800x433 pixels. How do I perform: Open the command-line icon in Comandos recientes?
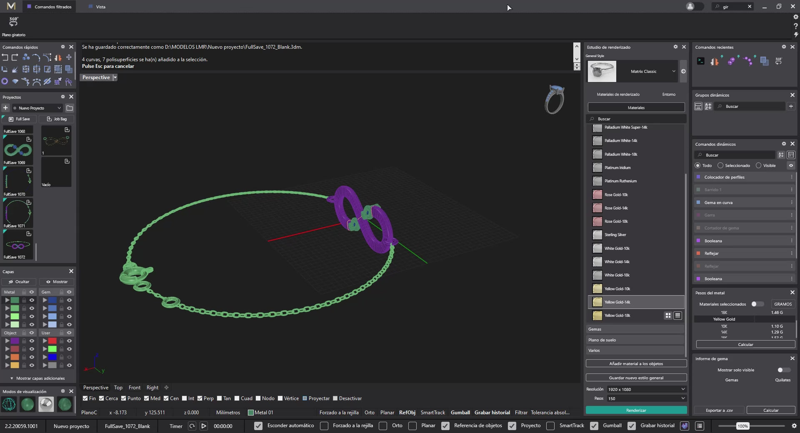(x=701, y=61)
